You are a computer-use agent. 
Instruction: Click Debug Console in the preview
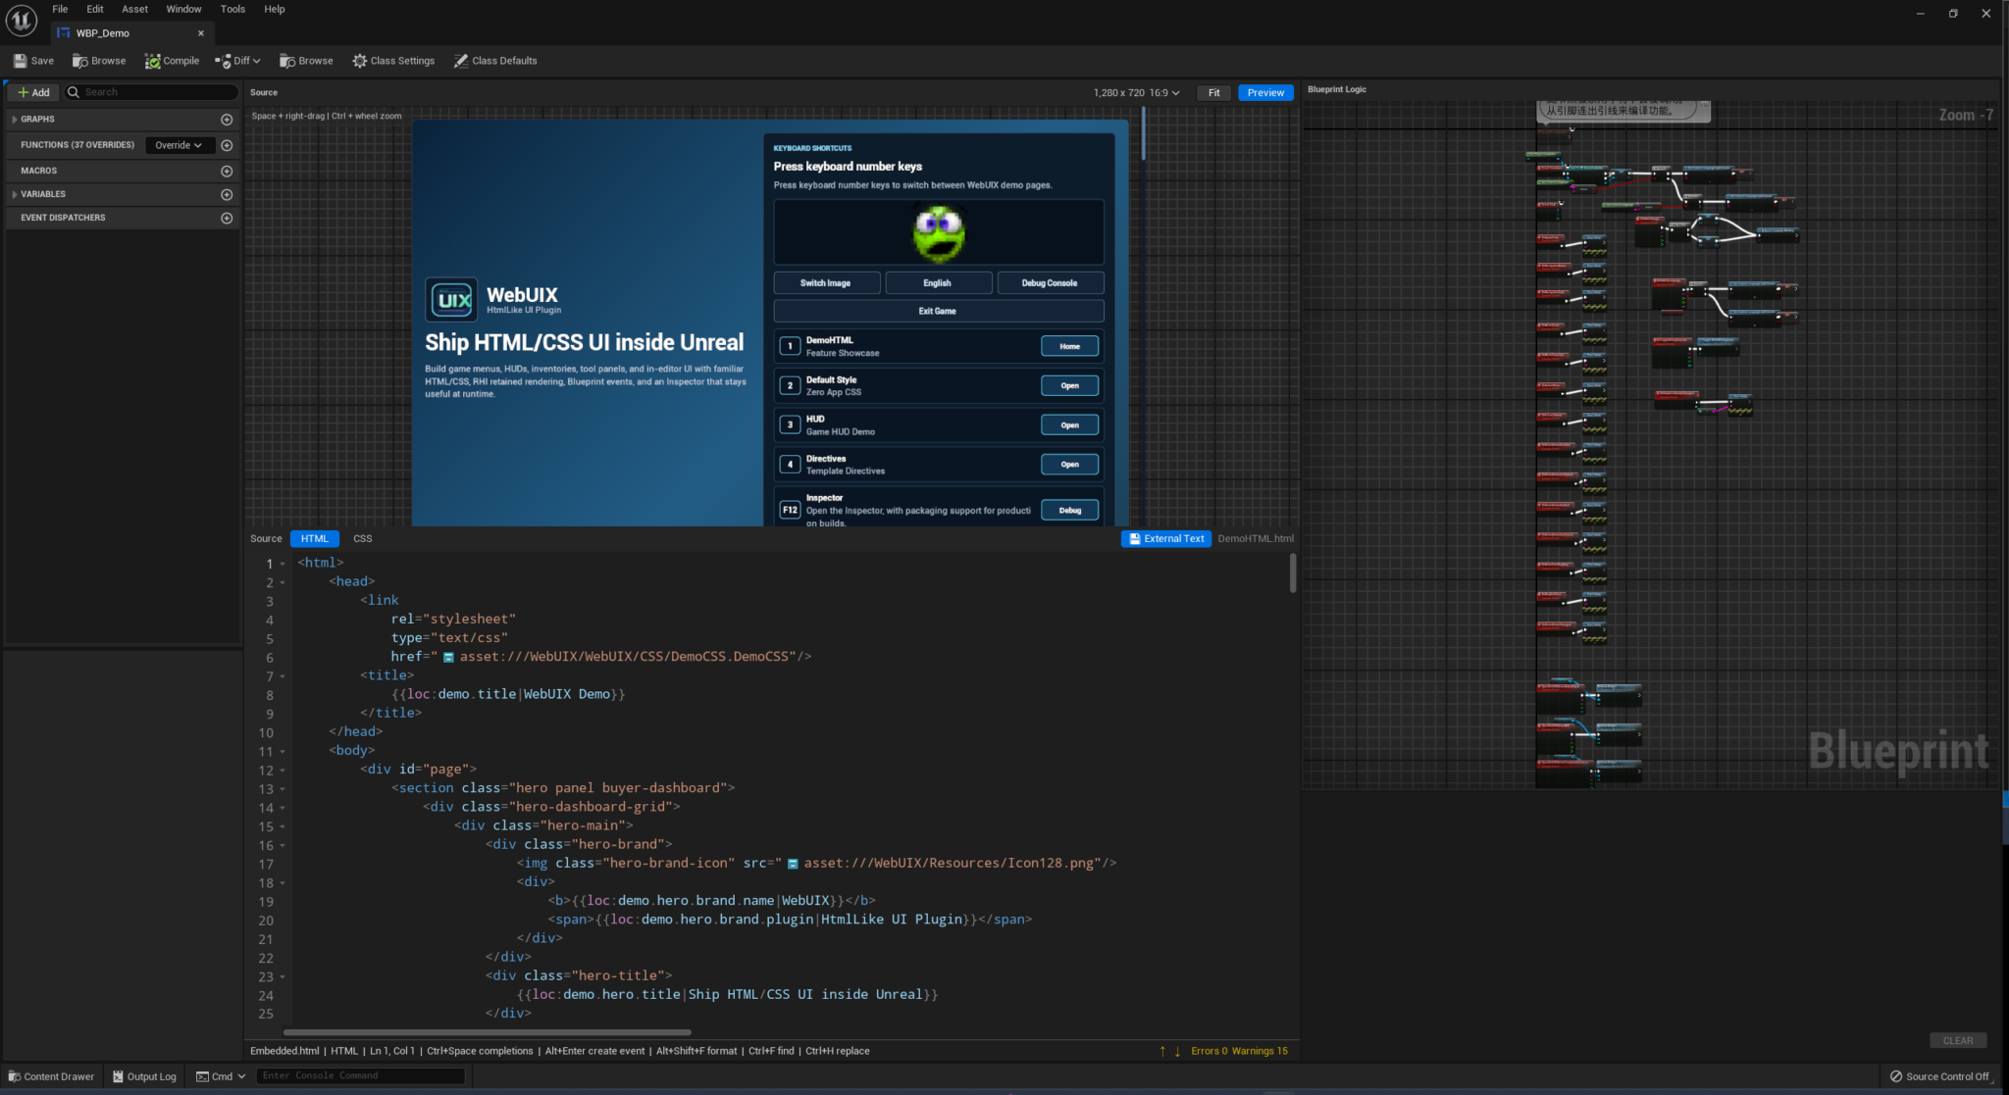[x=1050, y=283]
